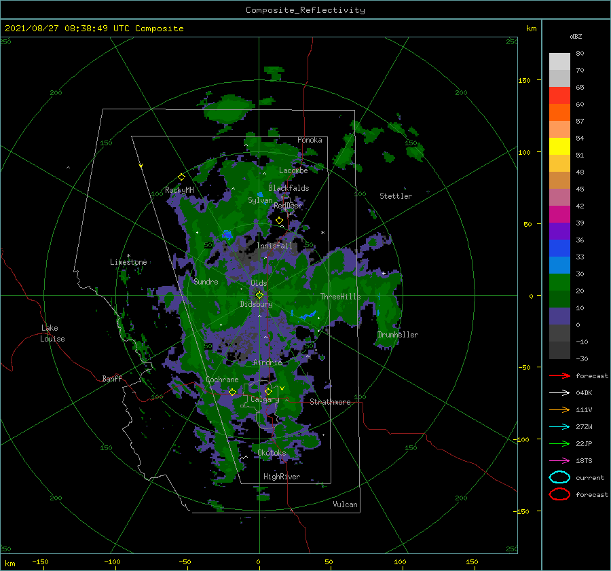Click the Vulcan city label

coord(346,504)
